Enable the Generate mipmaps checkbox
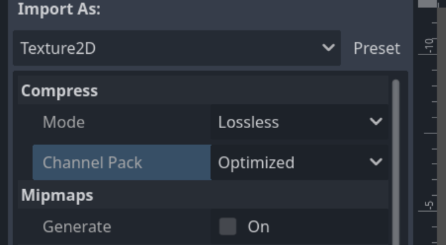The width and height of the screenshot is (446, 245). (227, 227)
